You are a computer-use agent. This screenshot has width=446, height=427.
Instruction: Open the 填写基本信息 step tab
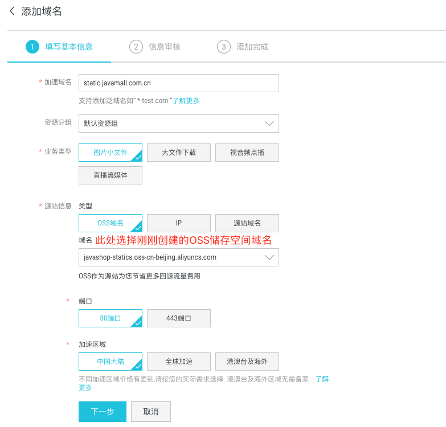59,47
